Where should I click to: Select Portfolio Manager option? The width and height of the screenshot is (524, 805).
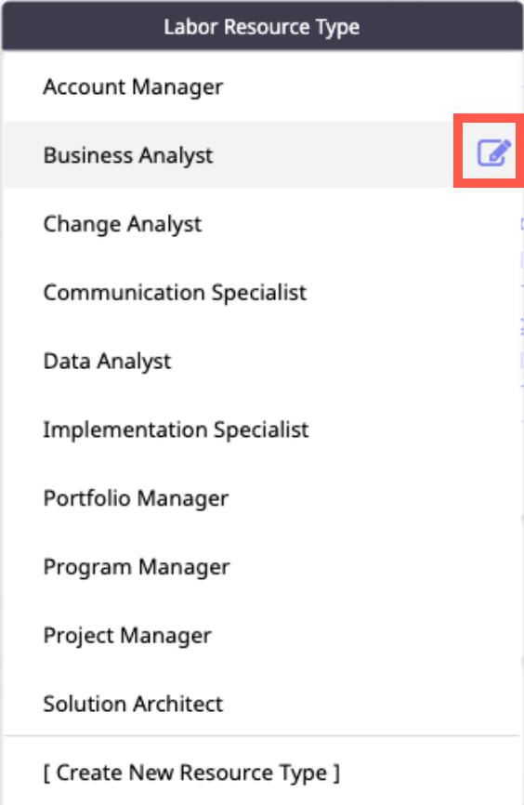point(262,498)
